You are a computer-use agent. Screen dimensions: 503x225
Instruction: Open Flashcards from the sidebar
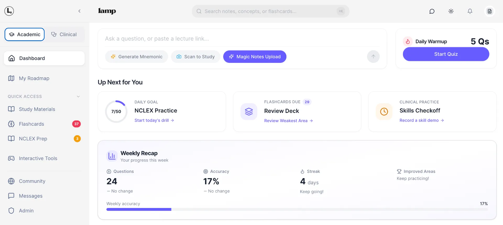[x=31, y=124]
